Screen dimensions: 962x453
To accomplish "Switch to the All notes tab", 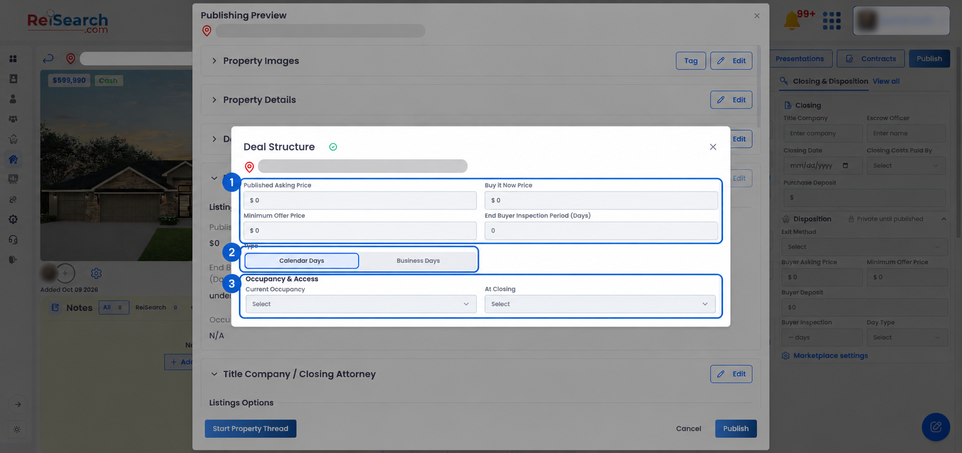I will tap(114, 307).
